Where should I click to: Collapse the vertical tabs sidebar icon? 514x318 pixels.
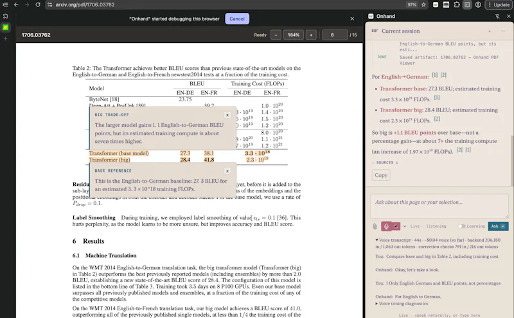(5, 4)
